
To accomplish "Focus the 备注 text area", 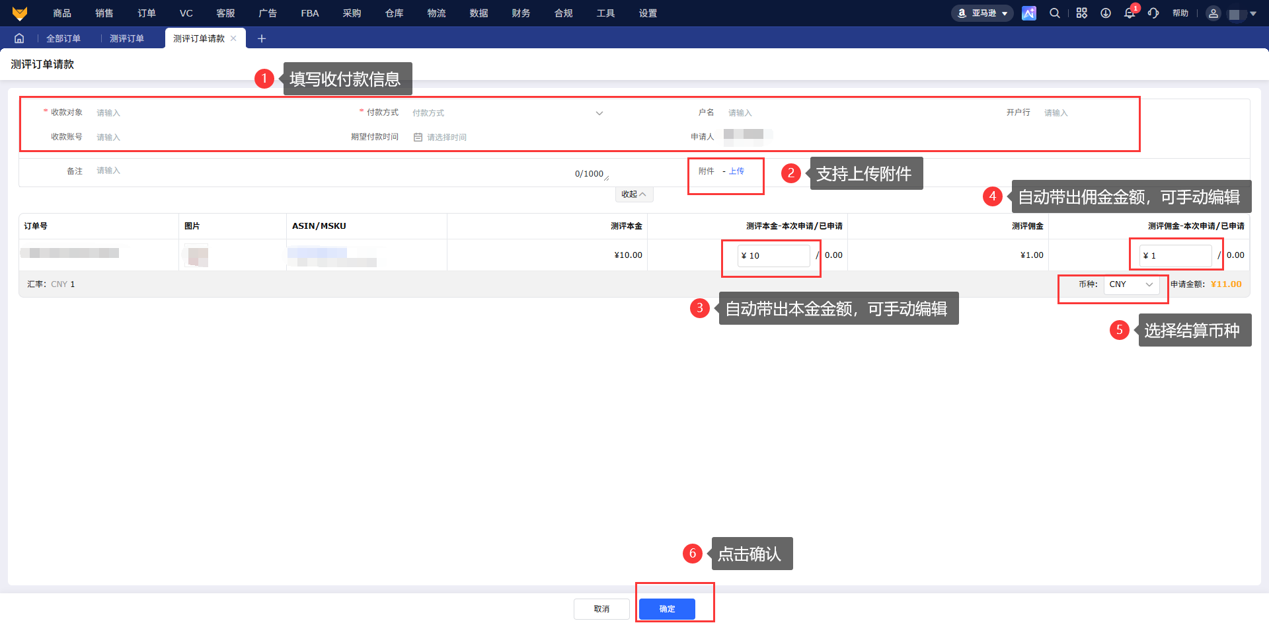I will coord(350,172).
